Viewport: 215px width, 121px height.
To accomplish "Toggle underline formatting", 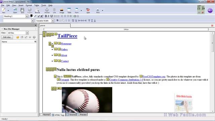I will click(51, 16).
